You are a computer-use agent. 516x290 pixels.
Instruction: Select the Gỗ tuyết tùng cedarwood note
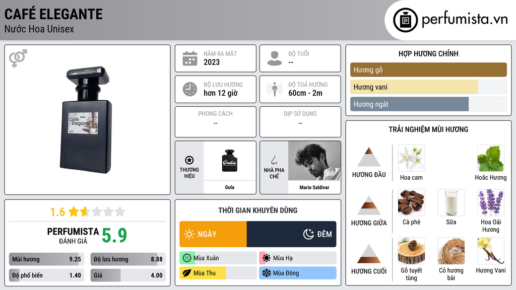[411, 251]
